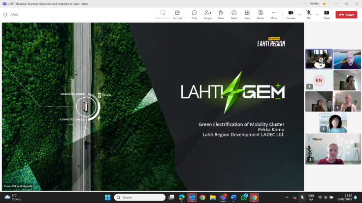Viewport: 362px width, 203px height.
Task: Click the greyed-out Take control button
Action: [x=163, y=15]
